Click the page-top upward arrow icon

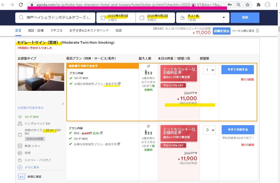(257, 31)
